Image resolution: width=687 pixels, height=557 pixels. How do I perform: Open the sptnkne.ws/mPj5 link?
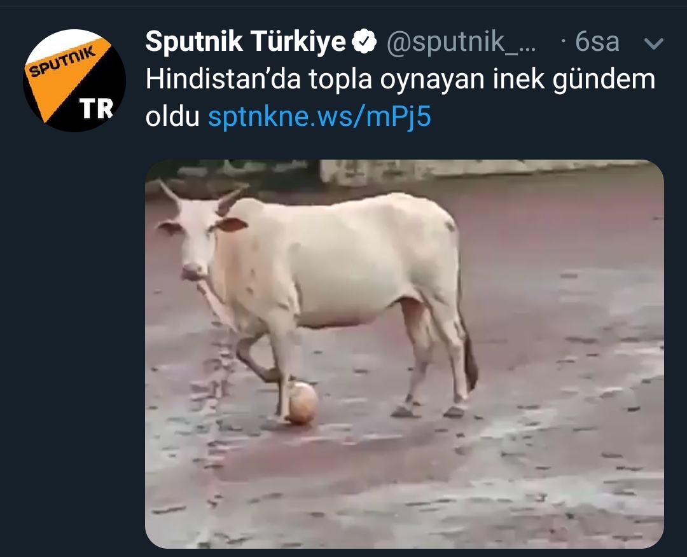click(x=319, y=116)
